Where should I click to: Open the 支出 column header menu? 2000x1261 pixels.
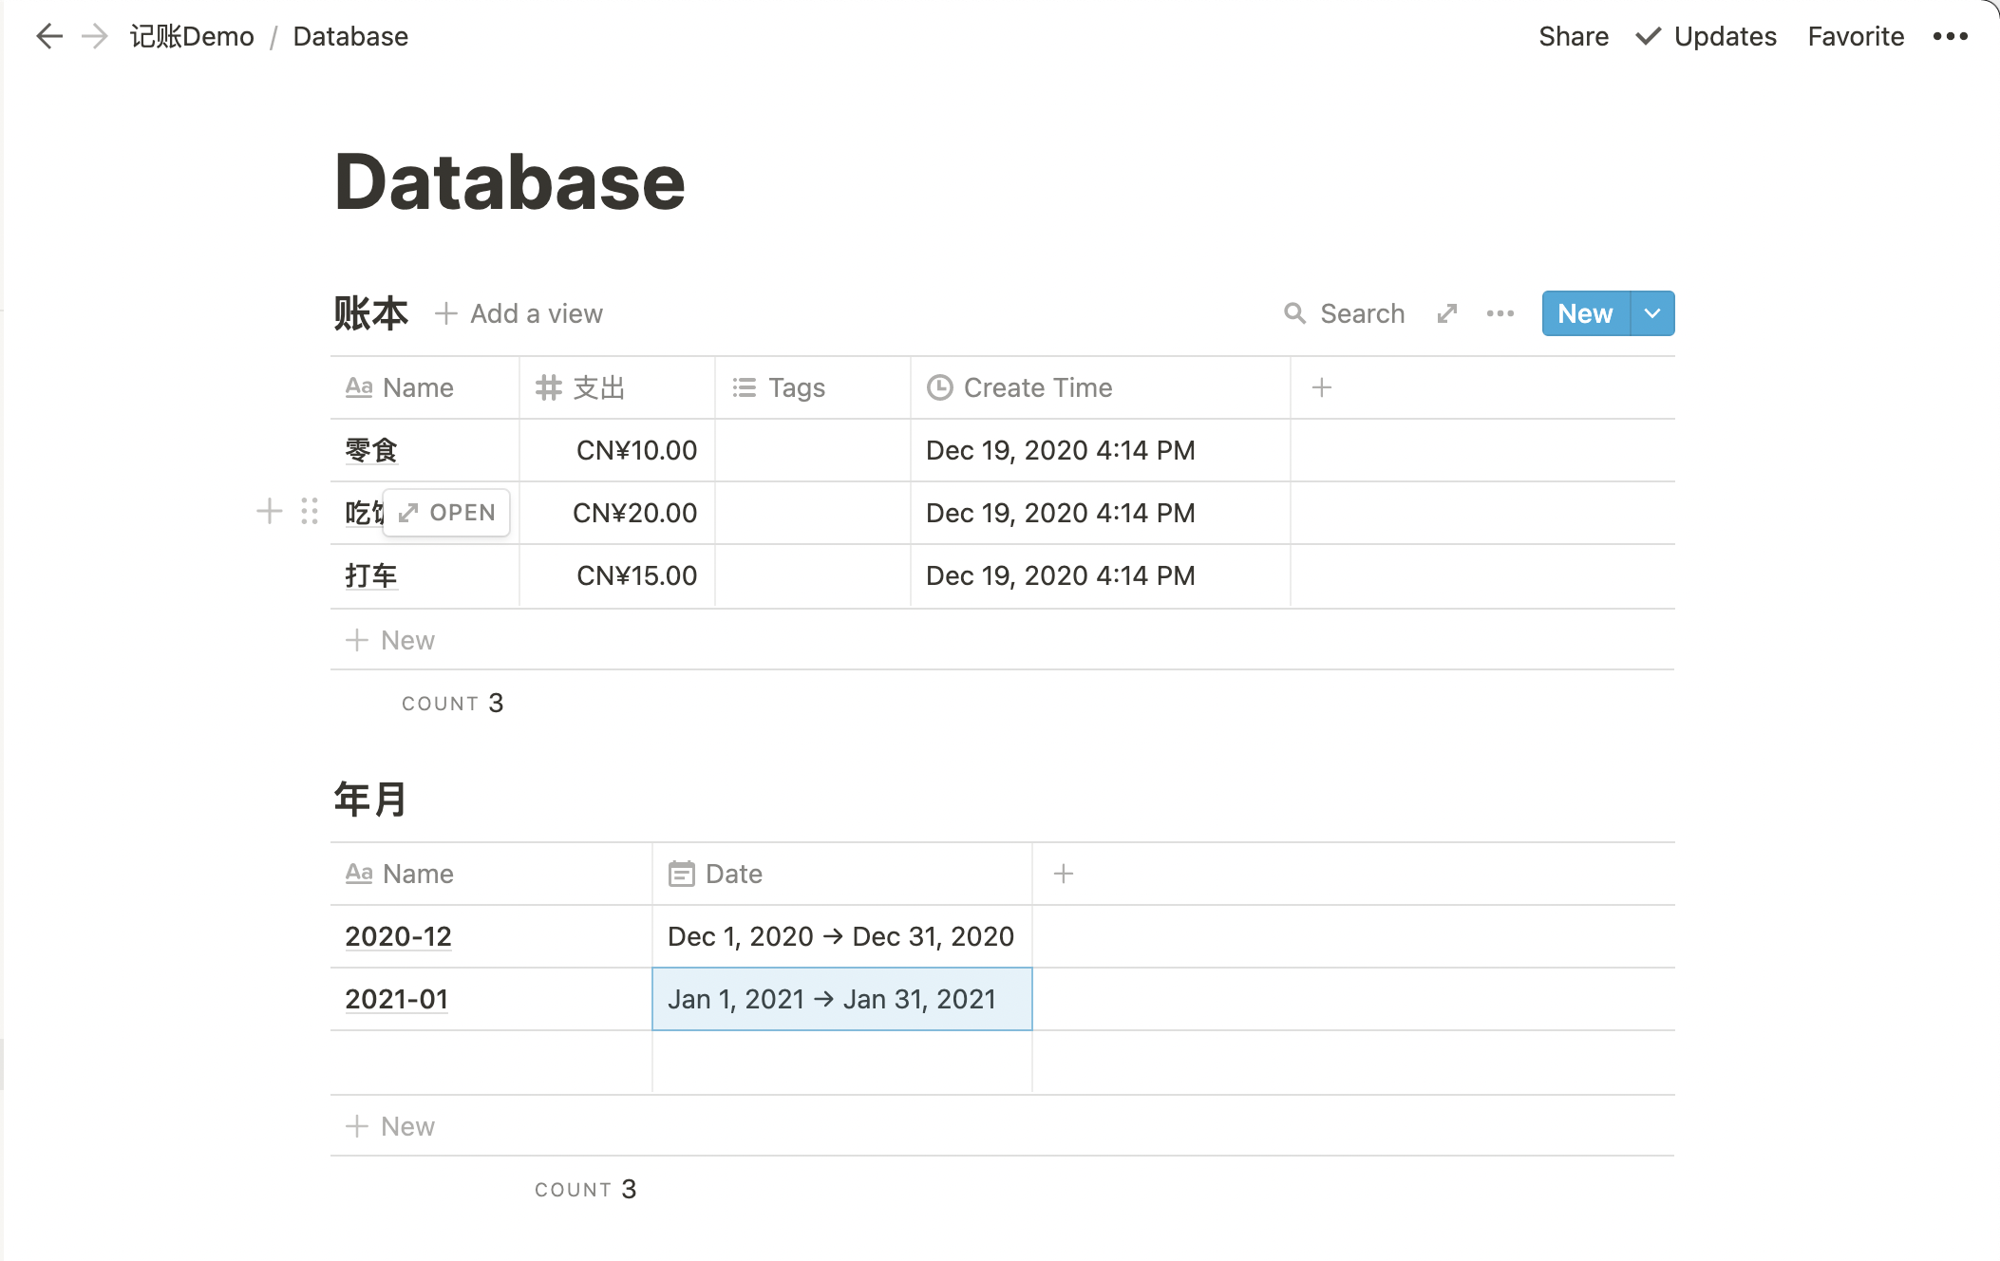[x=598, y=387]
